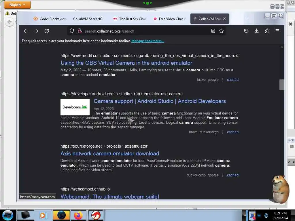Click the insecure connection padlock icon
This screenshot has height=221, width=295.
pos(80,31)
